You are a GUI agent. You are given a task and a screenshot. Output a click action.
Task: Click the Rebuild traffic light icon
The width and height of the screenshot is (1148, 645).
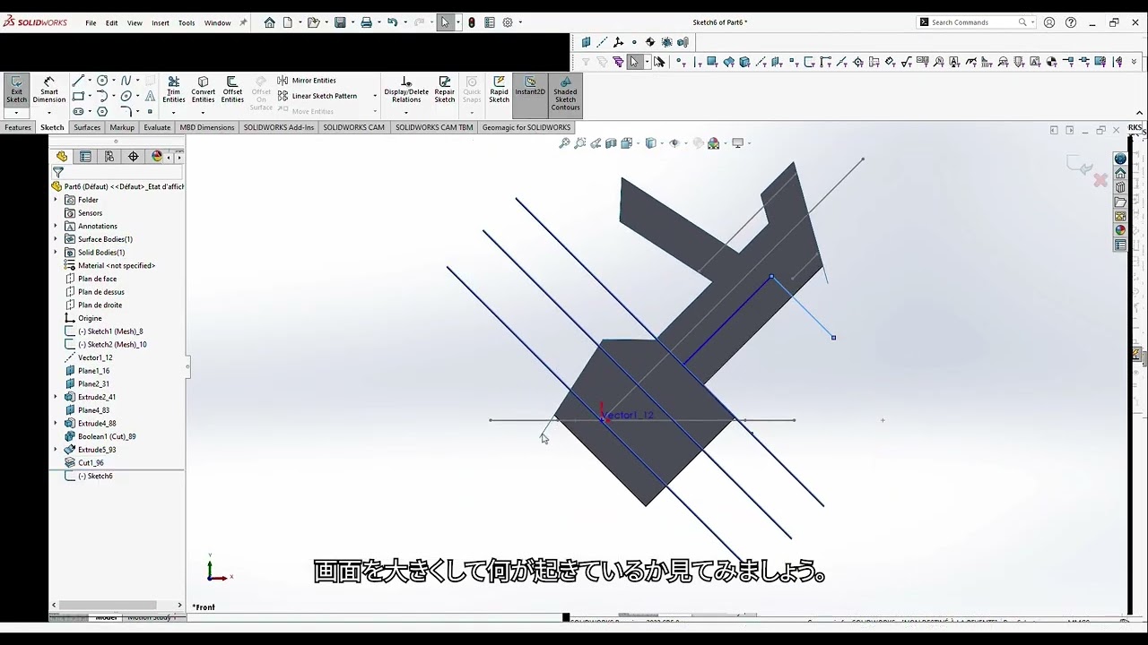pos(472,22)
